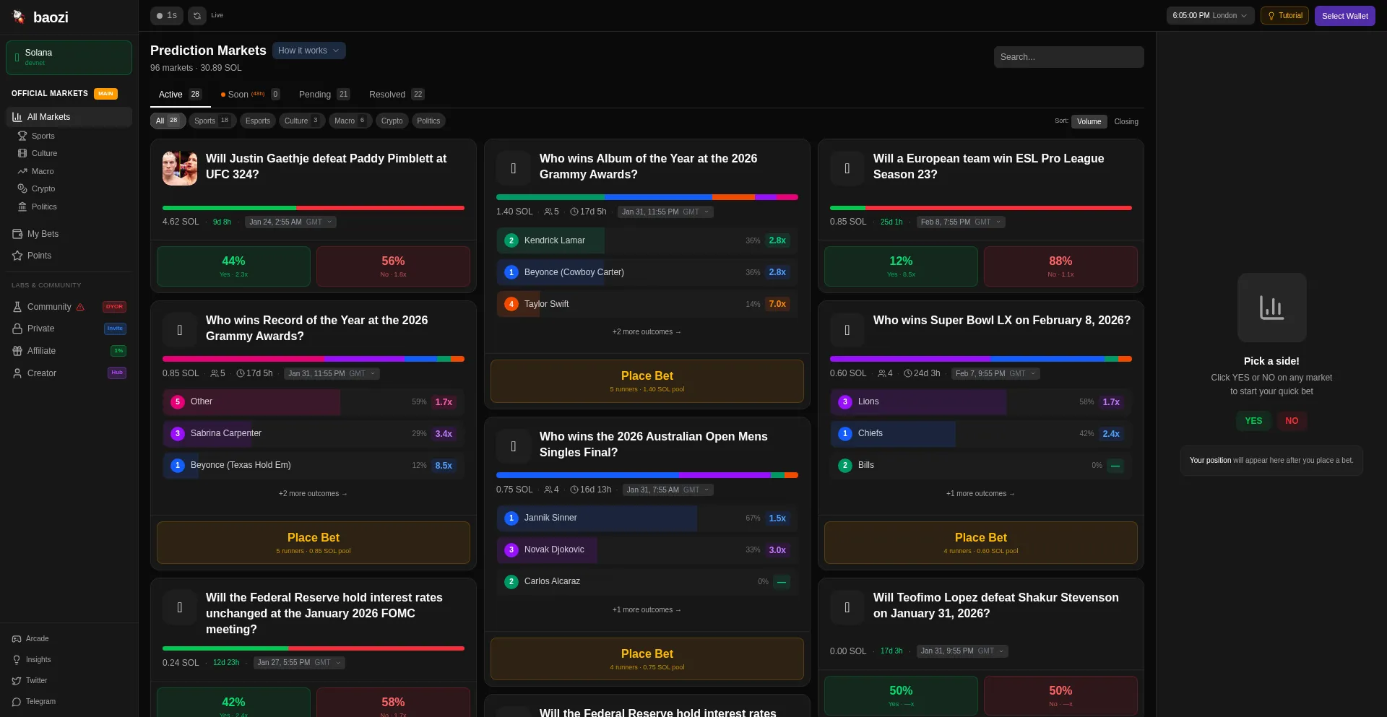Click odds bar on ESL Pro League market
The image size is (1387, 717).
(980, 208)
